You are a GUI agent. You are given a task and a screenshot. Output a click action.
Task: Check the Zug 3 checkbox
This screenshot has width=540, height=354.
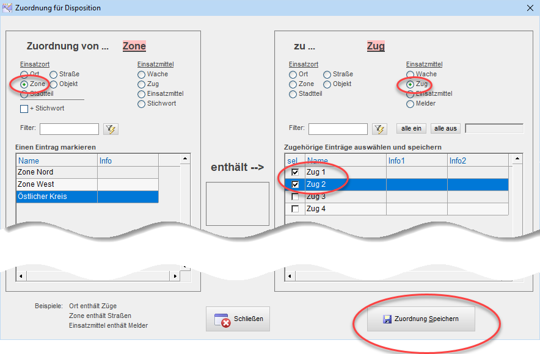pos(295,197)
